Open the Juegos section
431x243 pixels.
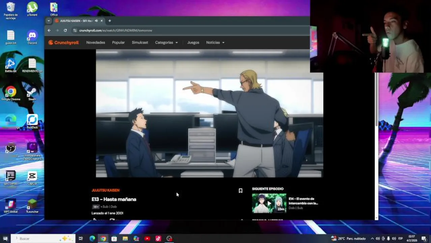[193, 43]
